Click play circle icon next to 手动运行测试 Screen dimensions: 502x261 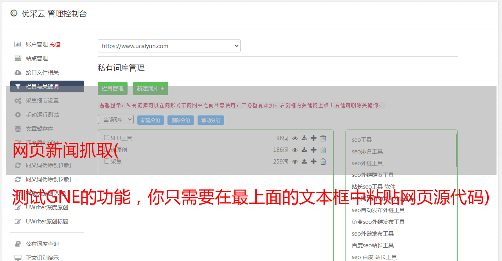pyautogui.click(x=18, y=115)
